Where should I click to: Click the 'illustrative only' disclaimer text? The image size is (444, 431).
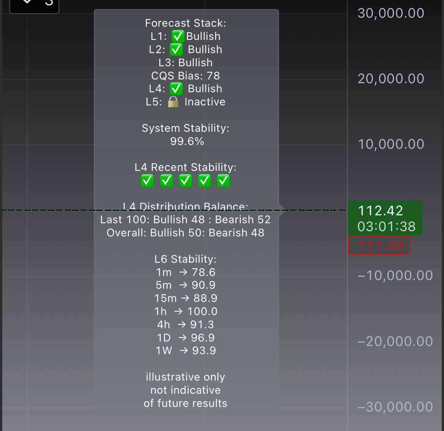pos(185,377)
